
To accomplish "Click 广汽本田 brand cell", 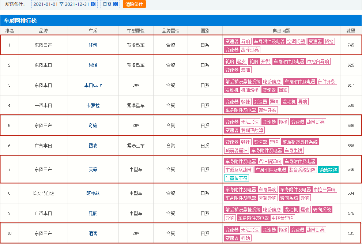I will pyautogui.click(x=43, y=213).
